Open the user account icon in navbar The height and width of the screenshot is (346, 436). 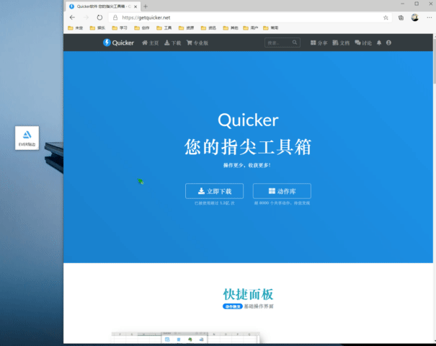(x=388, y=43)
